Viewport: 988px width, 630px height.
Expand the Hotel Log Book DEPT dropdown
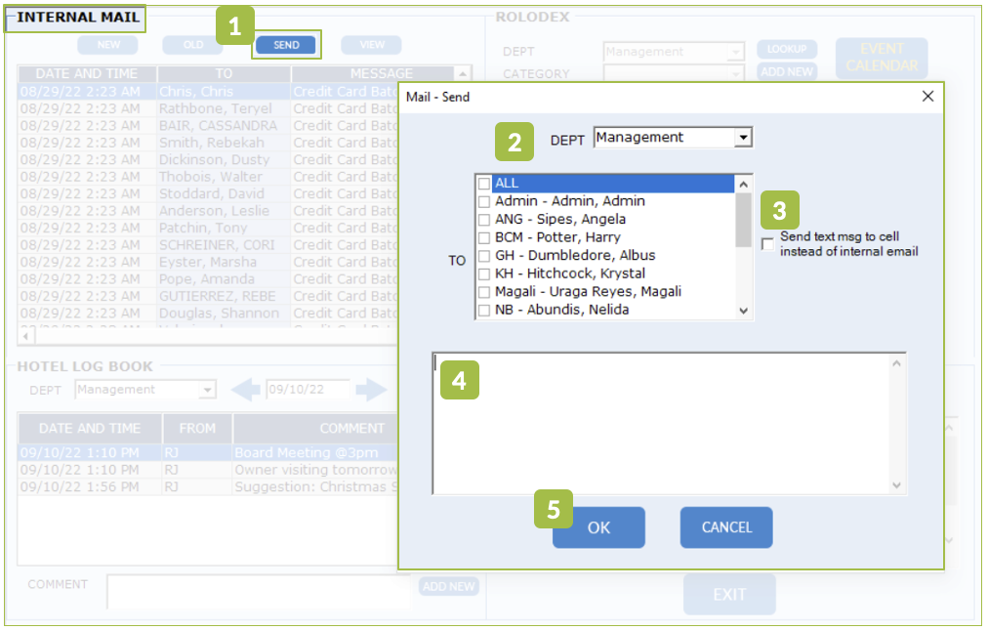click(x=207, y=390)
